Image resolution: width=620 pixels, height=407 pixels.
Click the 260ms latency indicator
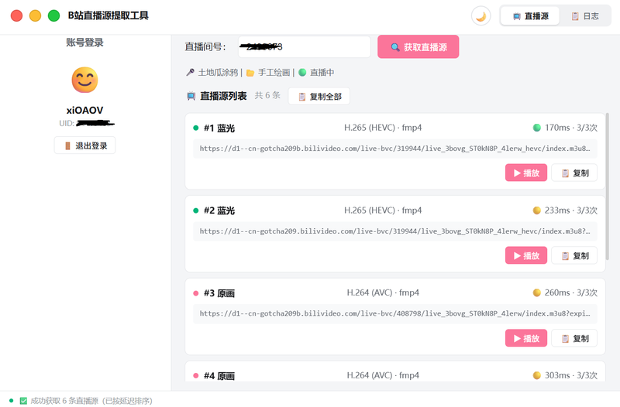click(x=565, y=292)
